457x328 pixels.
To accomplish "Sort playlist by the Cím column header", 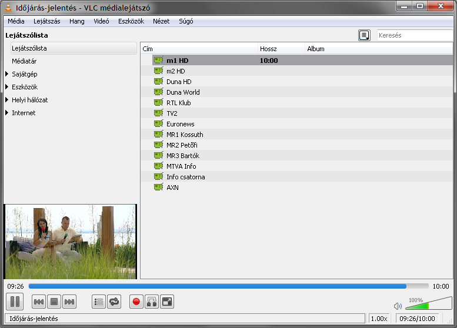I will pos(199,49).
